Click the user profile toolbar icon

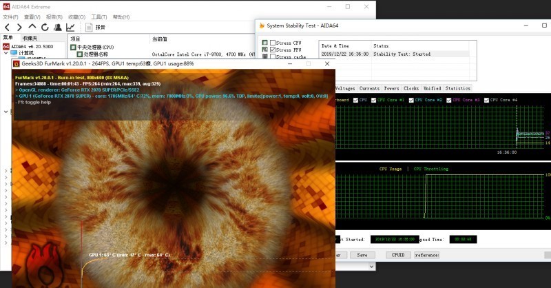57,28
